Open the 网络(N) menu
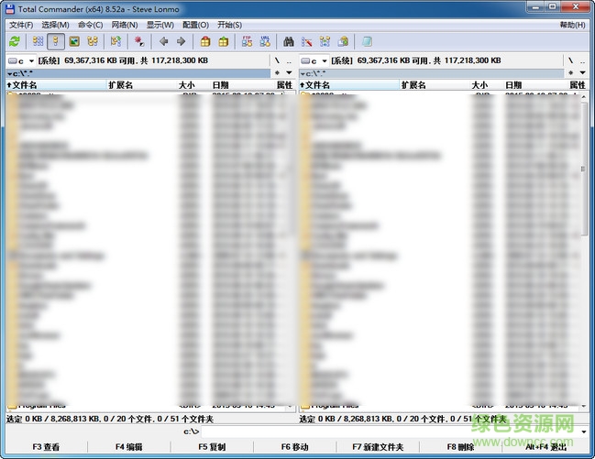Viewport: 595px width, 459px height. [125, 25]
